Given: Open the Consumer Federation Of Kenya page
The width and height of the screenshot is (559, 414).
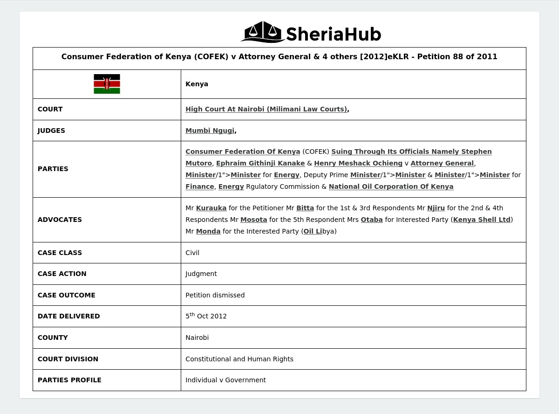Looking at the screenshot, I should (243, 152).
